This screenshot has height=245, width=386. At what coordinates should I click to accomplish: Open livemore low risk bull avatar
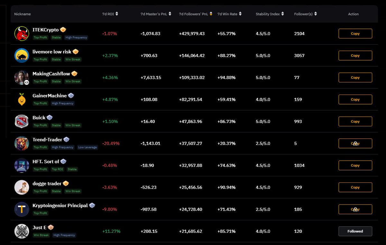point(22,55)
